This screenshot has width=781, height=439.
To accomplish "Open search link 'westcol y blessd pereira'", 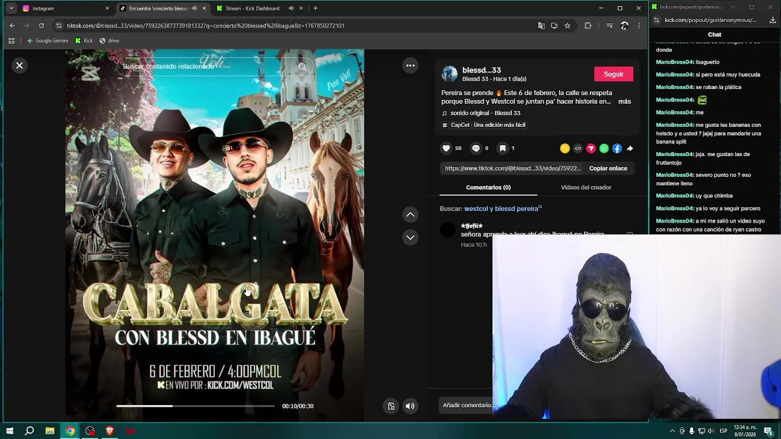I will [502, 209].
